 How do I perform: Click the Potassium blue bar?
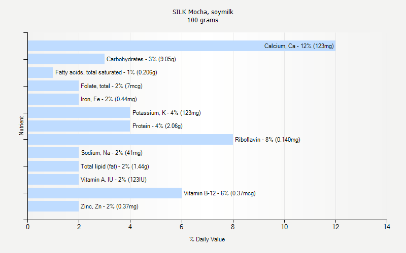point(79,113)
